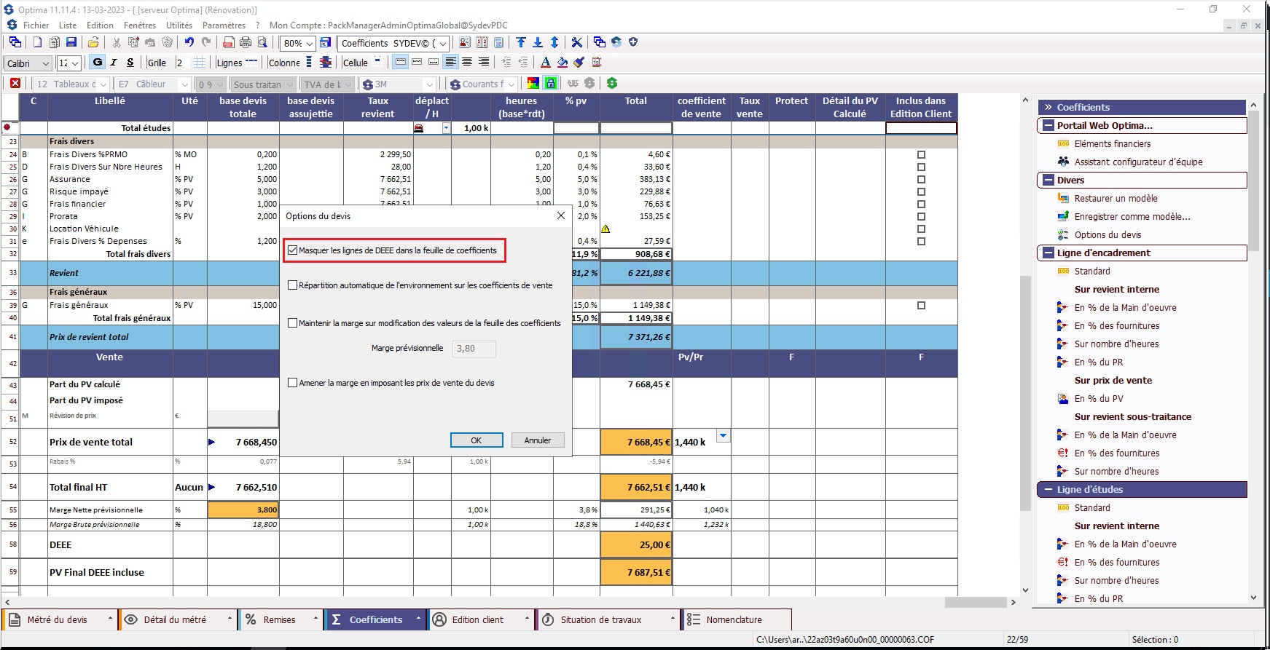
Task: Open dropdown arrow beside 1,440 k coefficient
Action: click(723, 435)
